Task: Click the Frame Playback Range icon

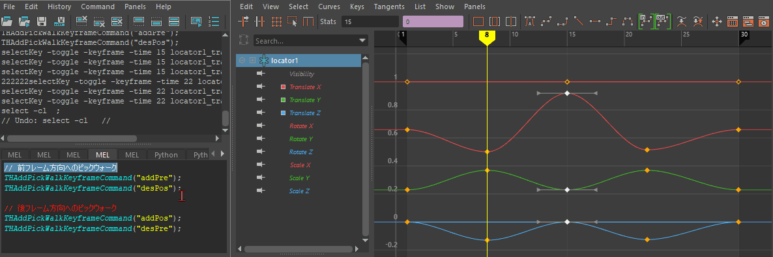Action: click(x=495, y=21)
